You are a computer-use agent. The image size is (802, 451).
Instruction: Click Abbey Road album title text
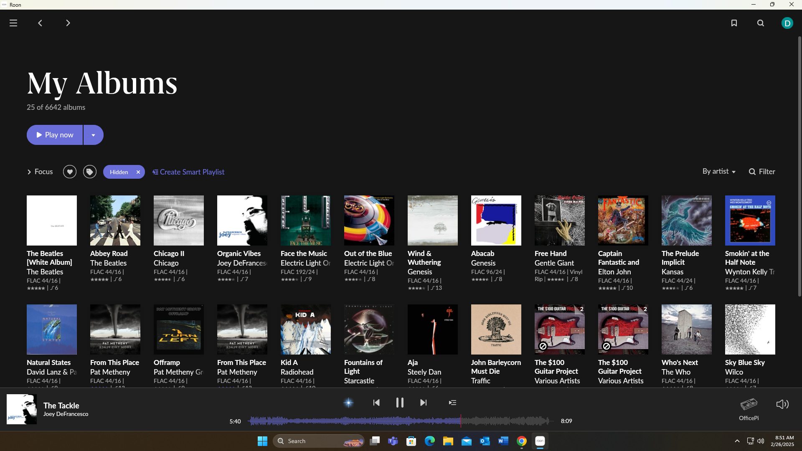point(109,253)
